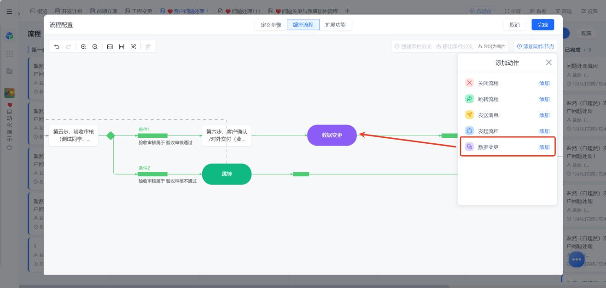Delete the selected node with trash icon
606x288 pixels.
148,46
